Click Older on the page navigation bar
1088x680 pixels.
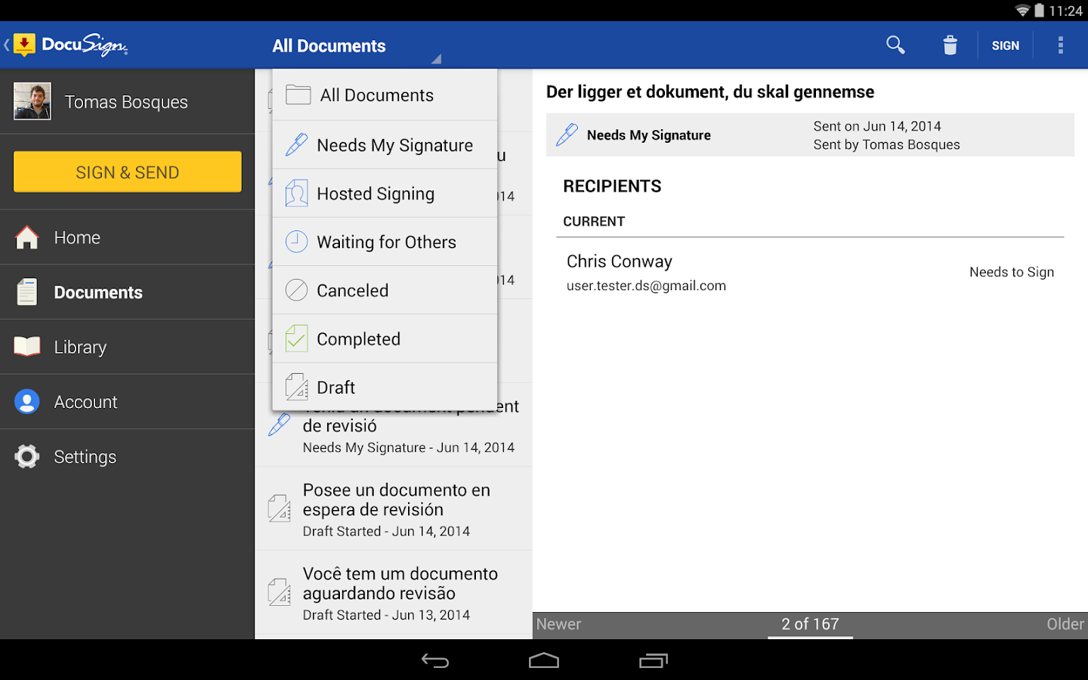coord(1064,624)
